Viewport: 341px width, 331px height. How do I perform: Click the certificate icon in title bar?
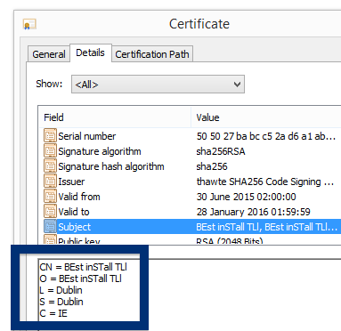29,24
